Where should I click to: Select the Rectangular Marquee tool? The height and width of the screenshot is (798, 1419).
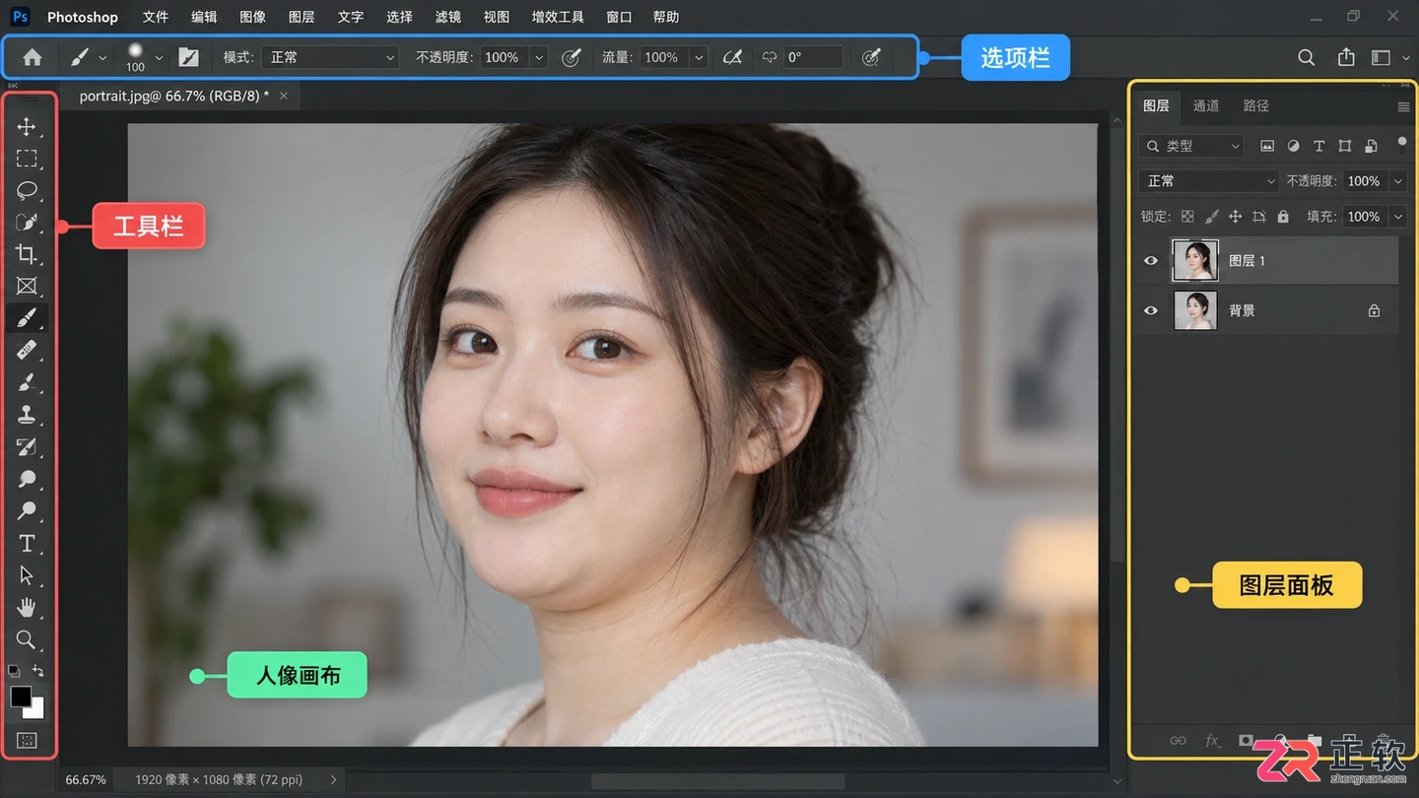(x=27, y=159)
